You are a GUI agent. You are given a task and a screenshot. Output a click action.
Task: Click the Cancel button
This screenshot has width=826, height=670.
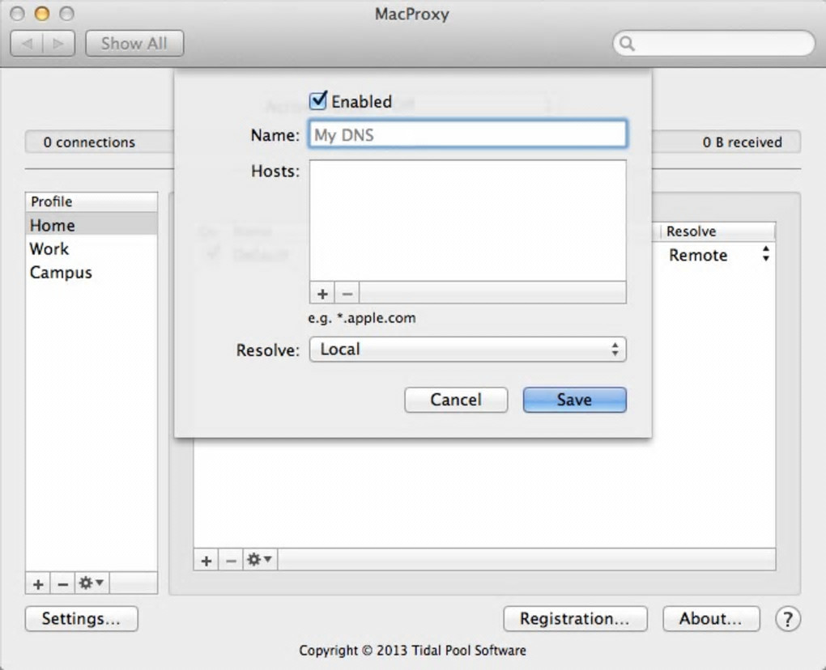click(456, 400)
